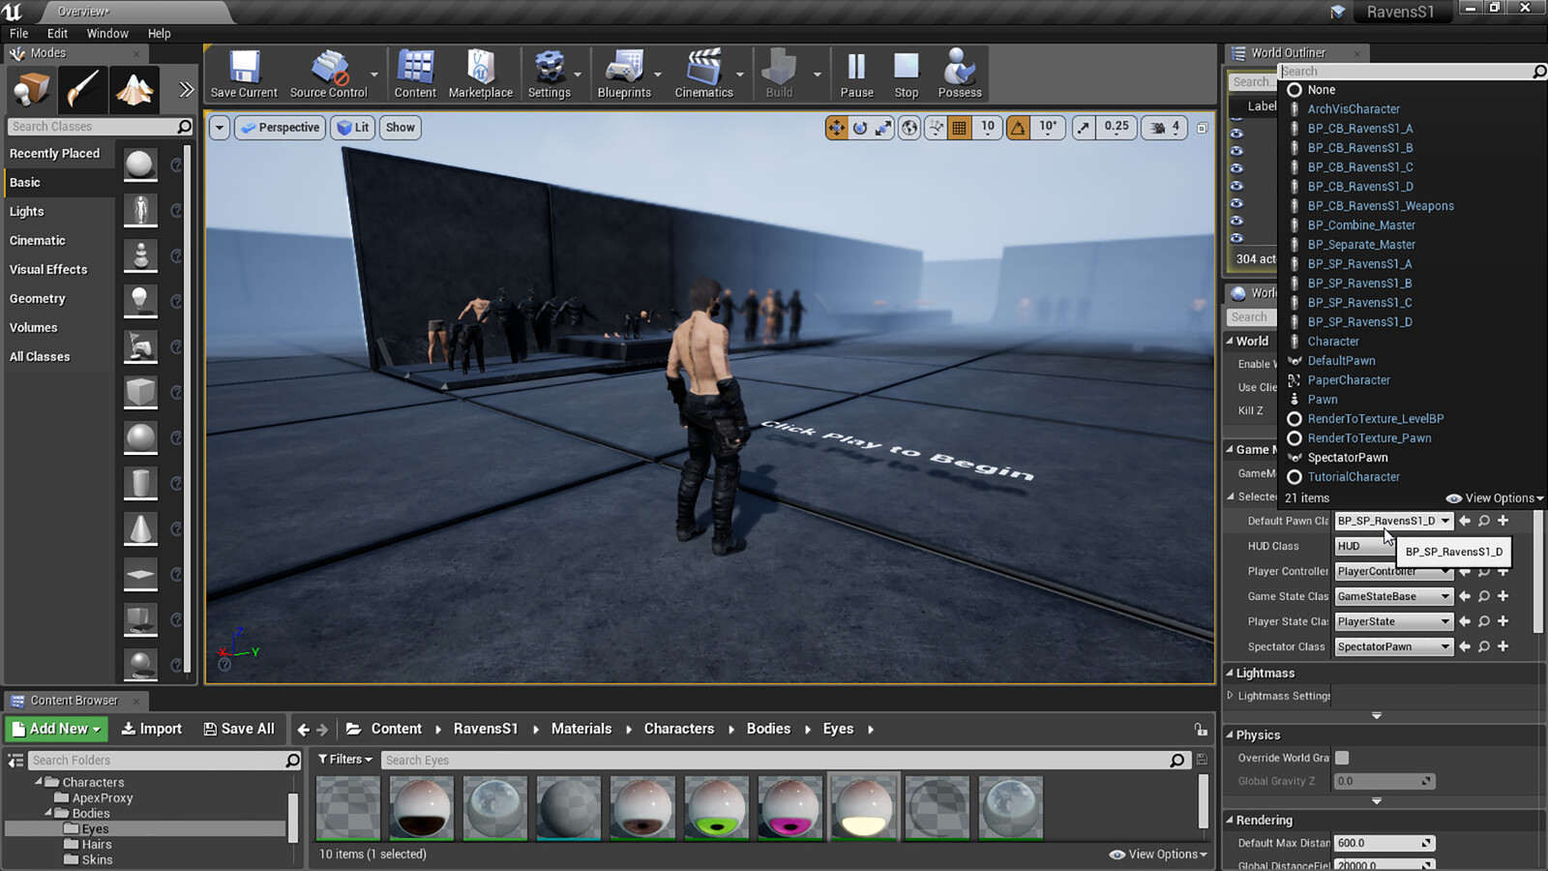The image size is (1548, 871).
Task: Open the Perspective view mode dropdown
Action: 280,128
